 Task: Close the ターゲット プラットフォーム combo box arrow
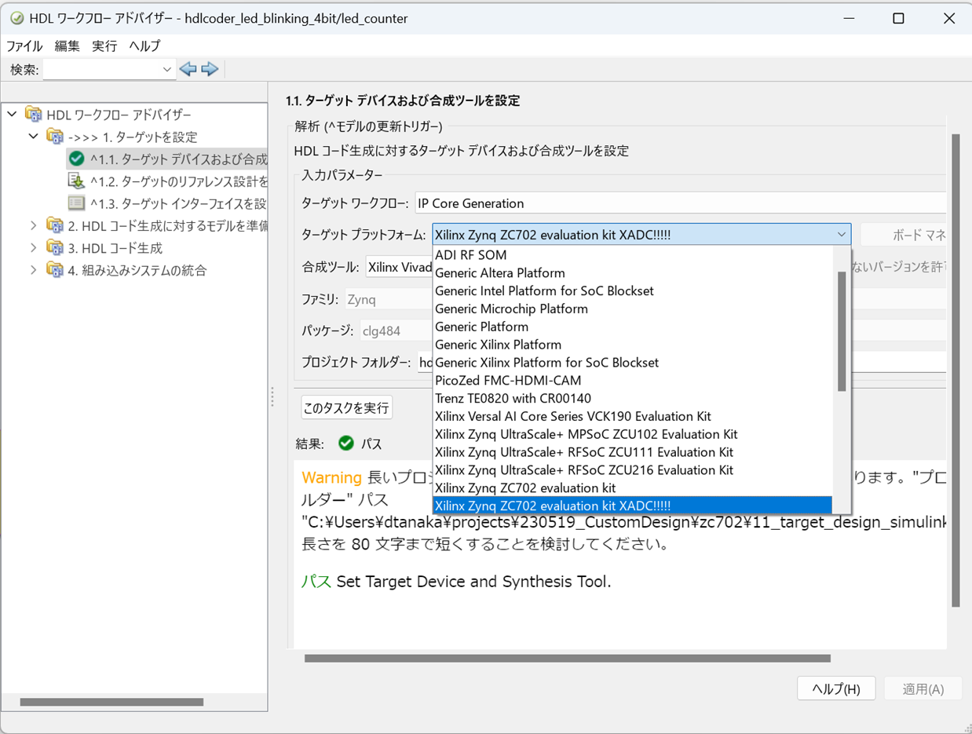(x=842, y=234)
